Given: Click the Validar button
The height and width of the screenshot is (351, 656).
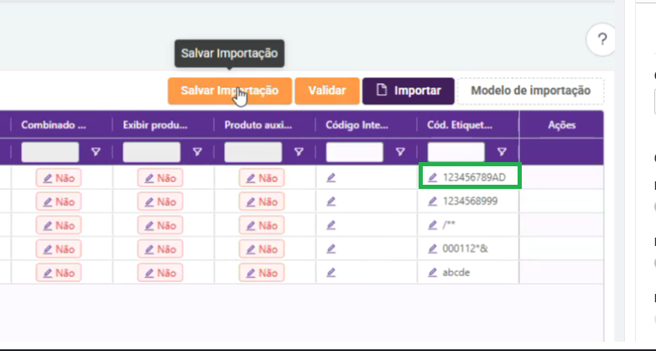Looking at the screenshot, I should click(327, 90).
